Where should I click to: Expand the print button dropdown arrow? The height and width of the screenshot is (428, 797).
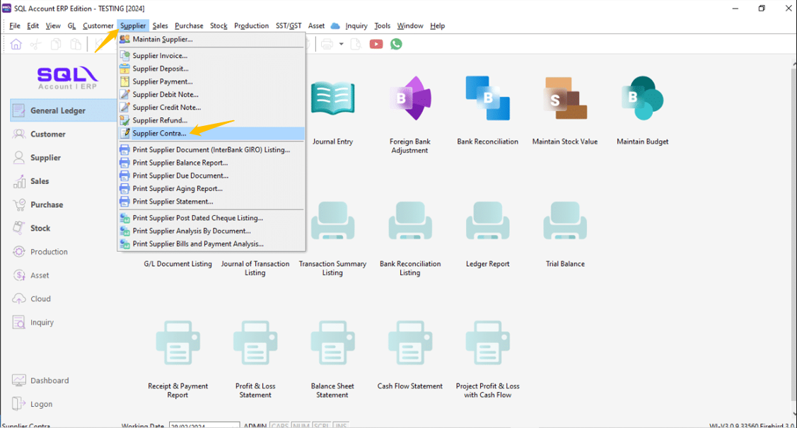pyautogui.click(x=341, y=44)
